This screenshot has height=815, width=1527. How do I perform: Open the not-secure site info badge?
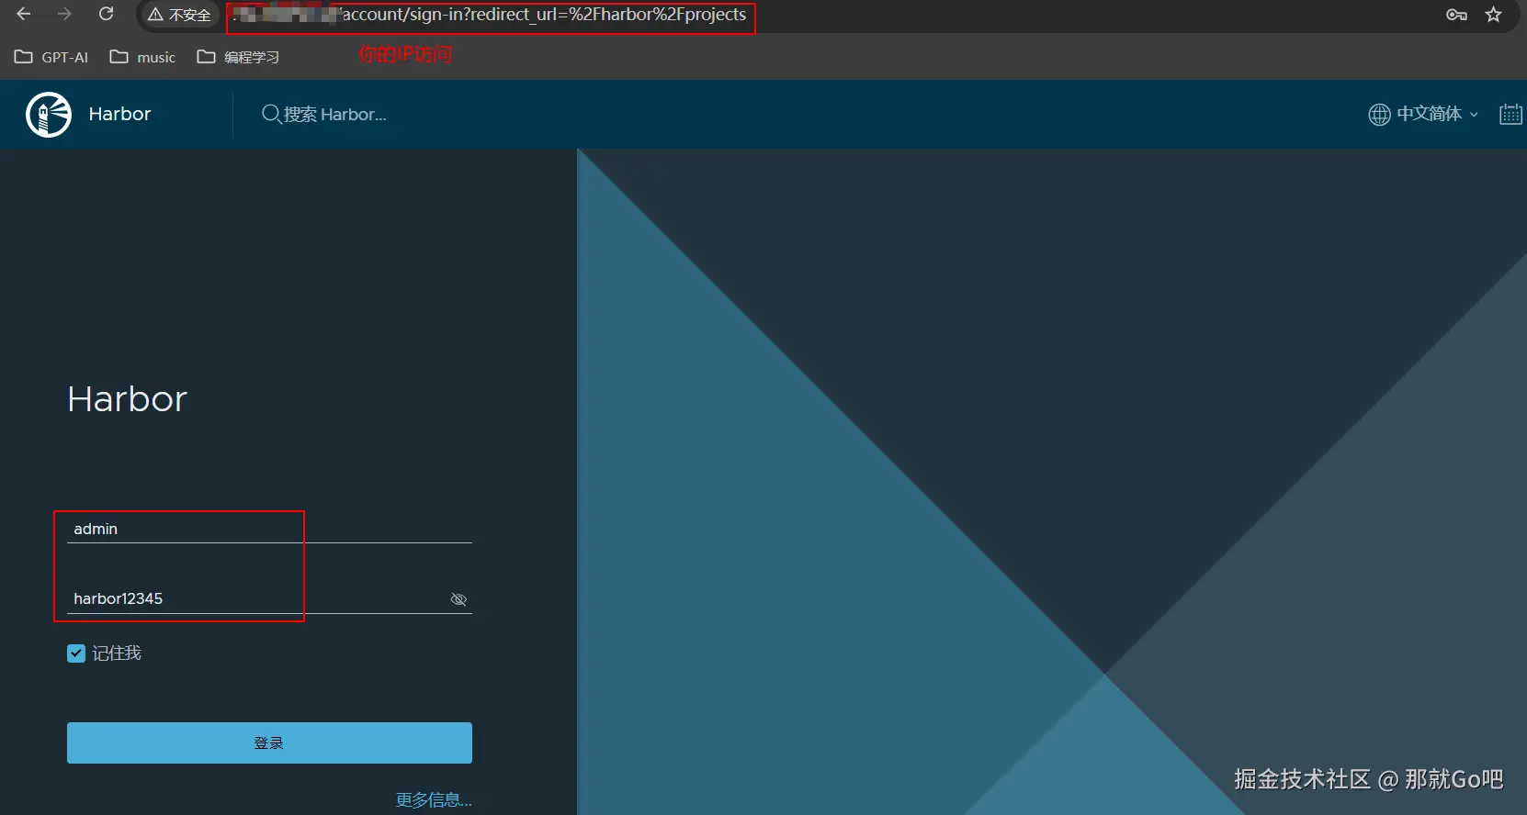pyautogui.click(x=179, y=15)
